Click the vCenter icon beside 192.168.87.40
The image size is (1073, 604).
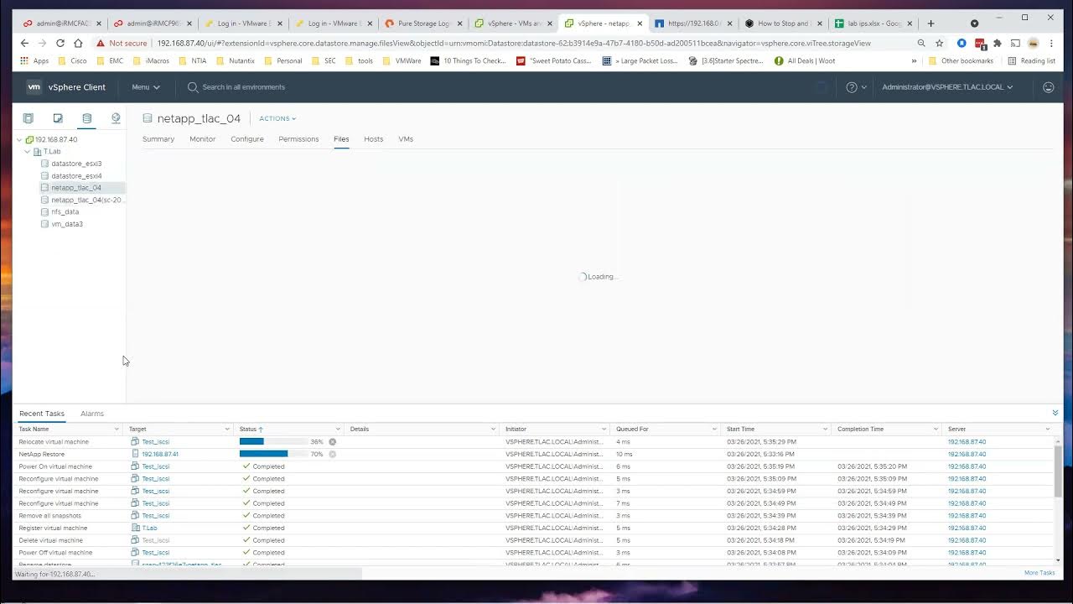pyautogui.click(x=29, y=139)
